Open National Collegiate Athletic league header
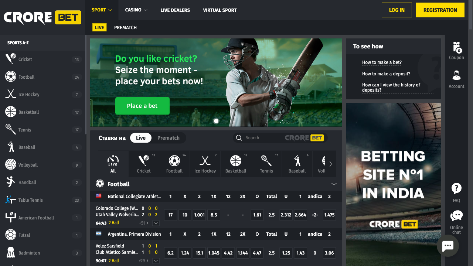The width and height of the screenshot is (473, 266). (135, 196)
